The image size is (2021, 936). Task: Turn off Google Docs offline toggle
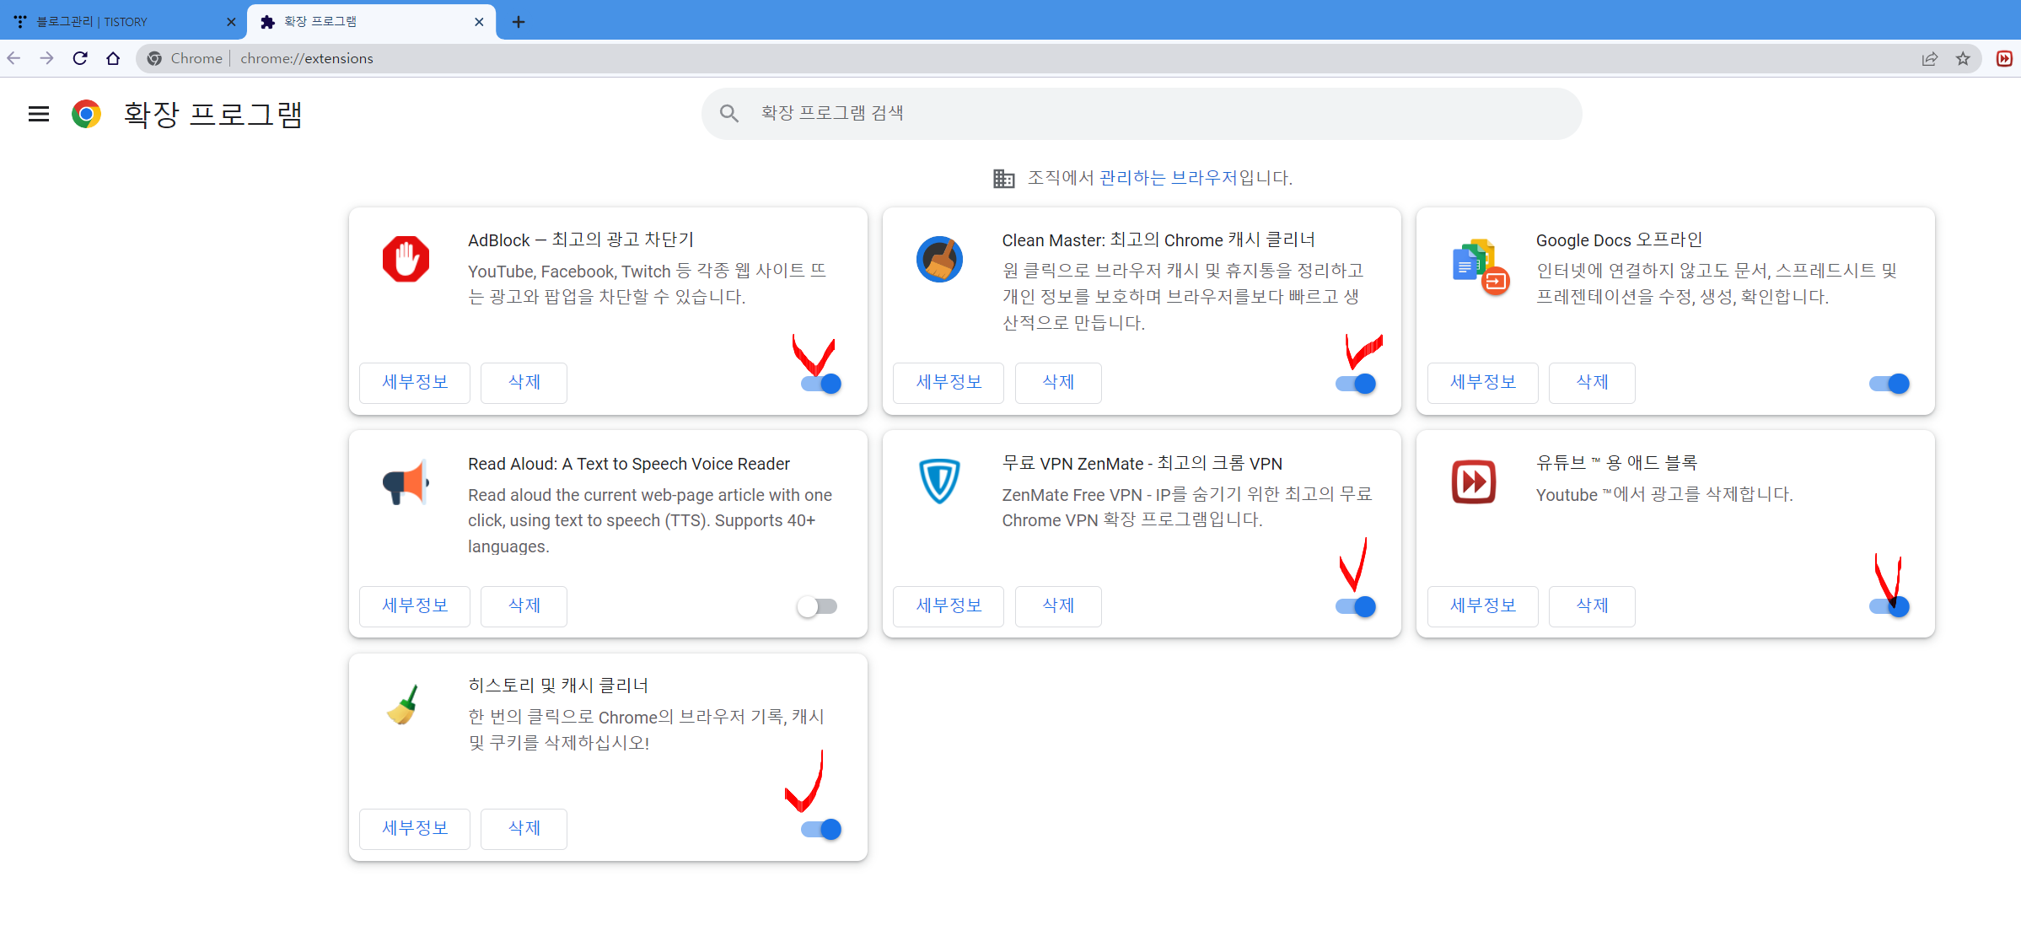tap(1889, 384)
